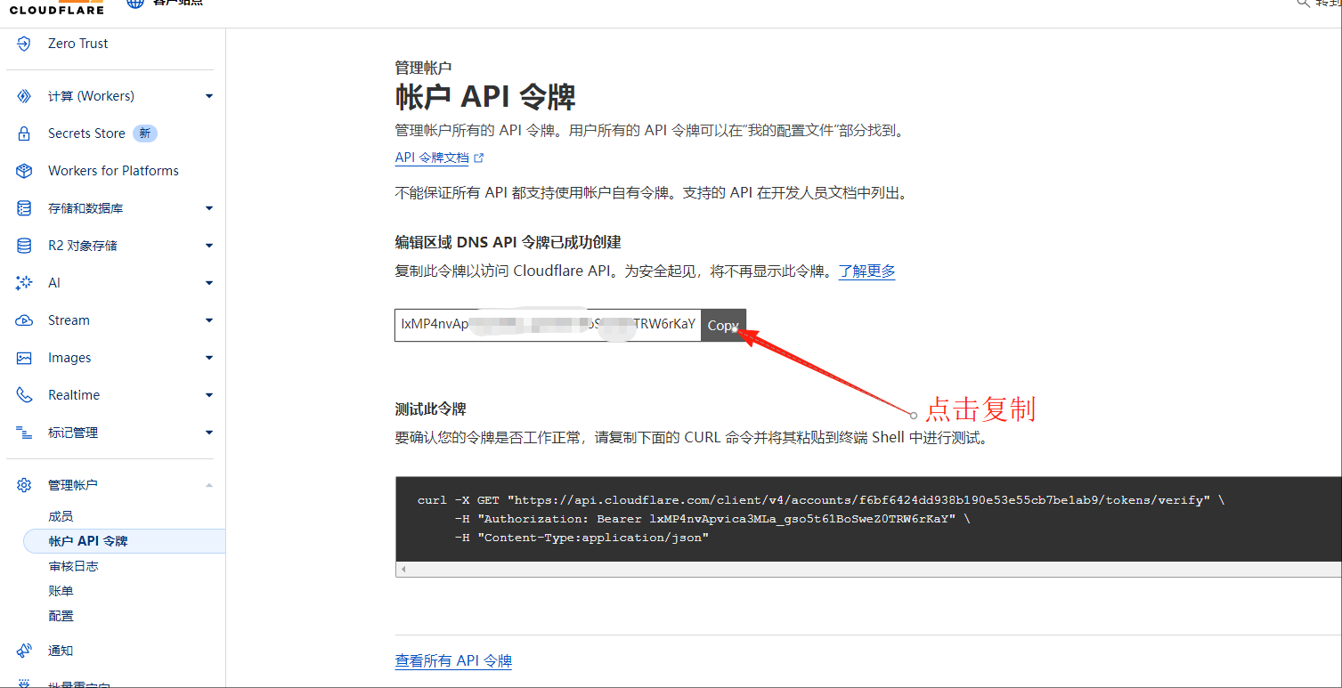Click the 编辑区域 DNS API 令牌已成功创建 message
Viewport: 1342px width, 688px height.
tap(508, 242)
